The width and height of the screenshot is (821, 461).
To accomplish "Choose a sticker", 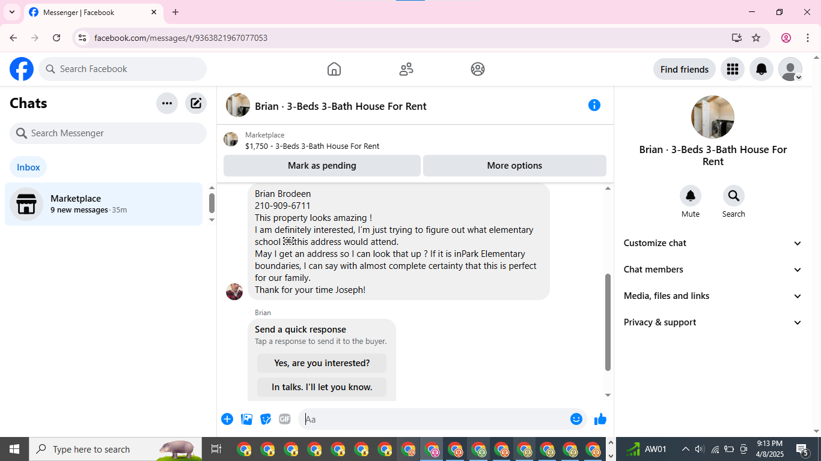I will point(266,419).
